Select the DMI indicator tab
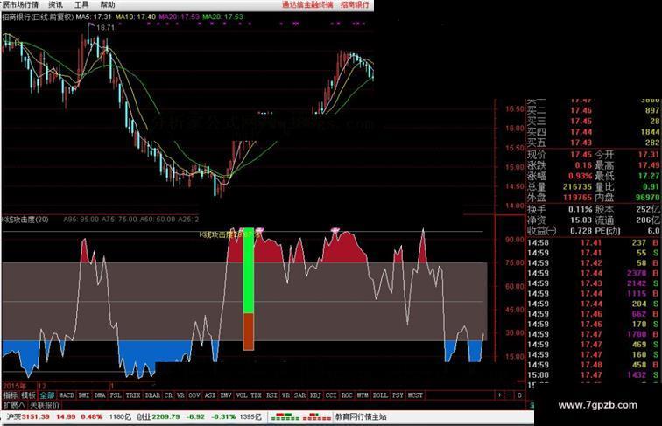Image resolution: width=662 pixels, height=426 pixels. [x=84, y=395]
